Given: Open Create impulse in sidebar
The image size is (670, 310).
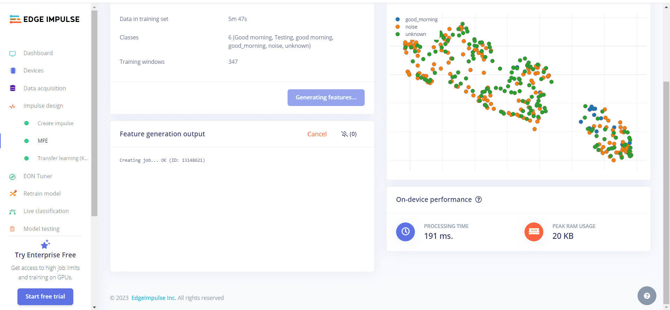Looking at the screenshot, I should point(55,123).
